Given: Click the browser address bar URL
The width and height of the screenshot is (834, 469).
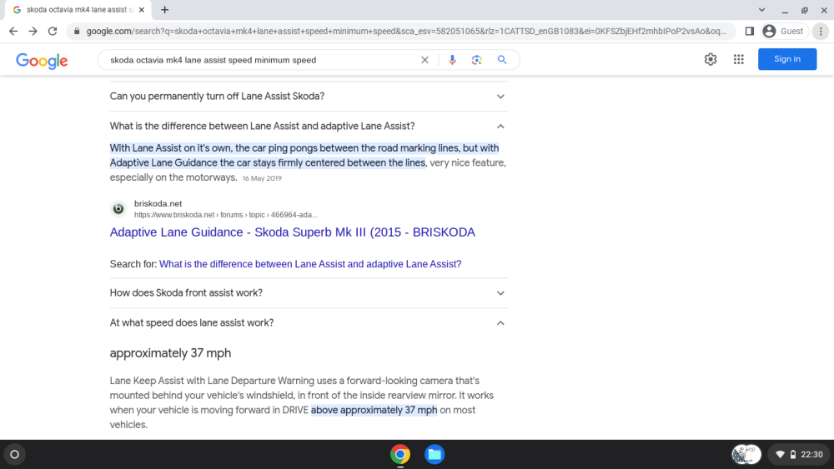Looking at the screenshot, I should coord(405,32).
